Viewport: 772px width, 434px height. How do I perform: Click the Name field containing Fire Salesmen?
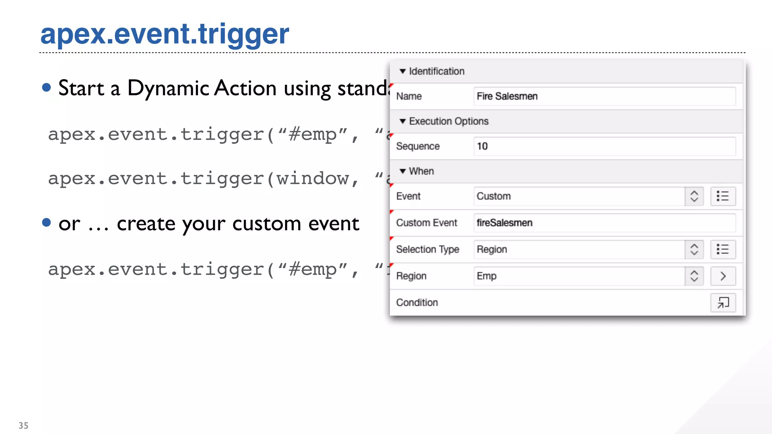click(x=605, y=96)
